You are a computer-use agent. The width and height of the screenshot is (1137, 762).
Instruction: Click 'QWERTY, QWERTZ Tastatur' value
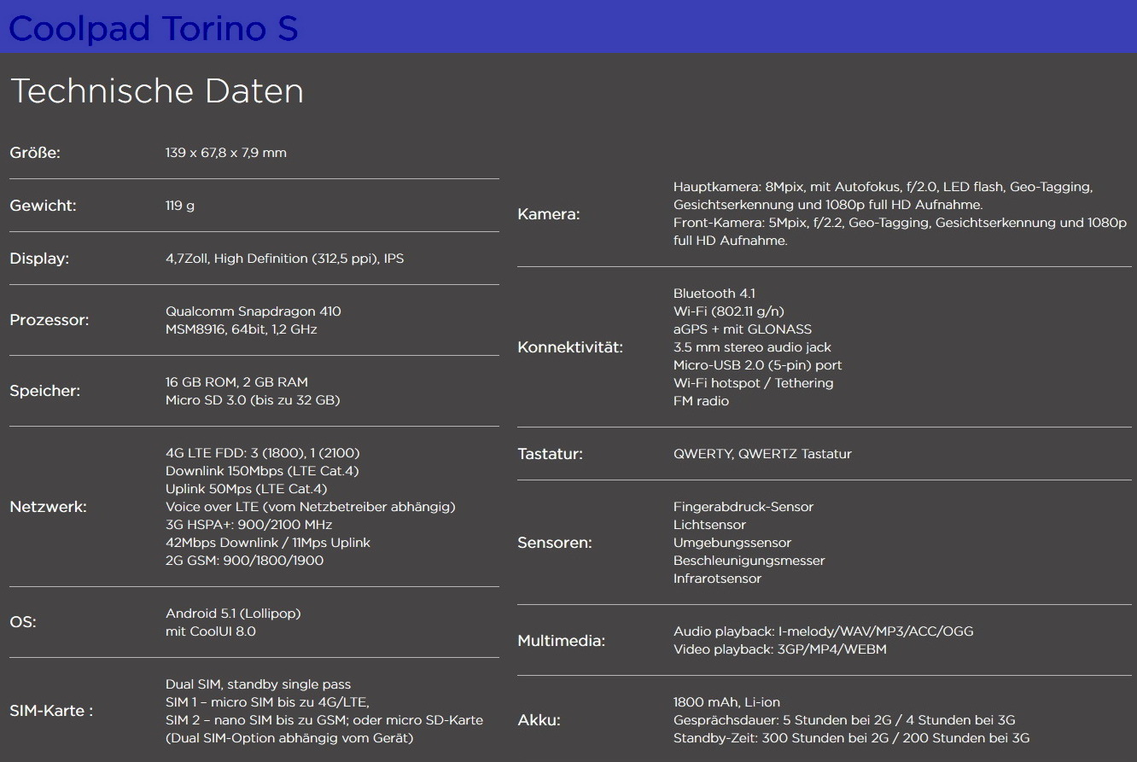[x=763, y=454]
